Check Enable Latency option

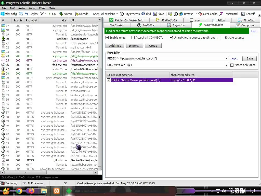tap(222, 38)
